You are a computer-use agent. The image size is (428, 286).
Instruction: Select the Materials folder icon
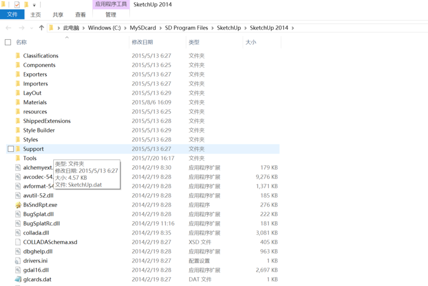click(x=18, y=102)
